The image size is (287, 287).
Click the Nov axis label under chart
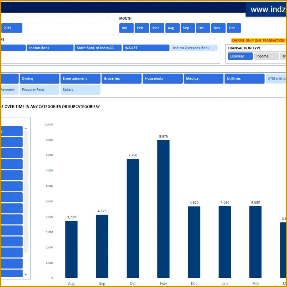pos(163,283)
